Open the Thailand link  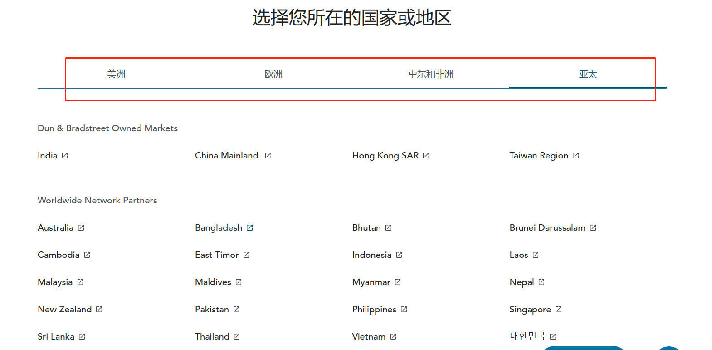pyautogui.click(x=212, y=336)
